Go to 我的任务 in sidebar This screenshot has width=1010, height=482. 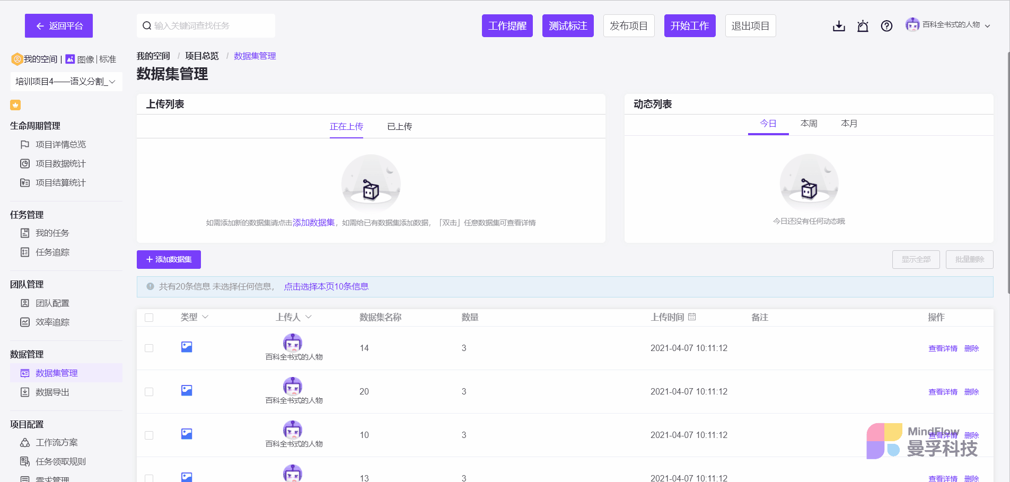click(x=52, y=233)
